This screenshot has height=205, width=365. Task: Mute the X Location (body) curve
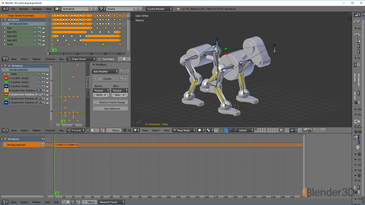[x=43, y=78]
